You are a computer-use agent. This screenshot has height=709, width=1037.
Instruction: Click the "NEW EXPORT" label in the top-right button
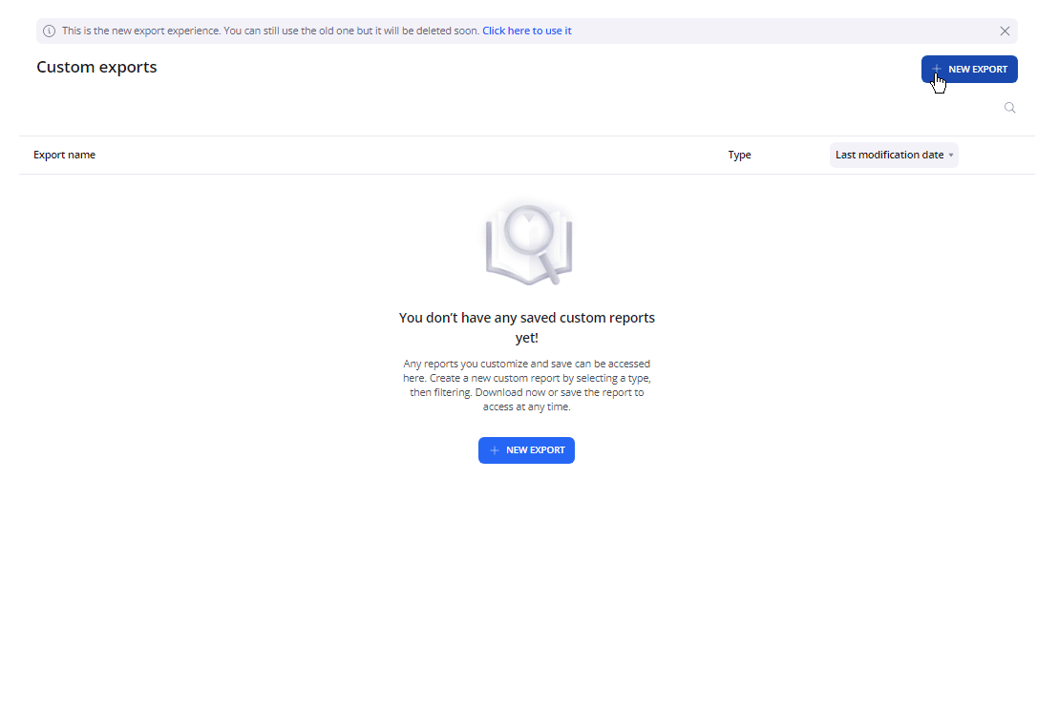(x=977, y=70)
